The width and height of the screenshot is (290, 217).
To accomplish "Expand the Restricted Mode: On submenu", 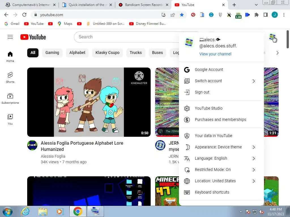I will tap(253, 170).
